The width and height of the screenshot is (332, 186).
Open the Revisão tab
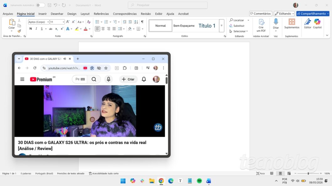point(146,14)
